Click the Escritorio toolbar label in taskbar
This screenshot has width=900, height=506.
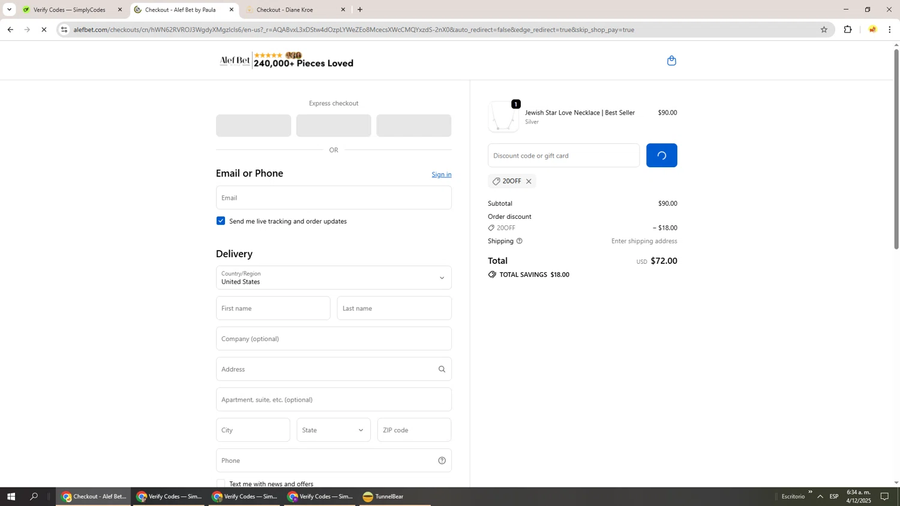pyautogui.click(x=793, y=496)
